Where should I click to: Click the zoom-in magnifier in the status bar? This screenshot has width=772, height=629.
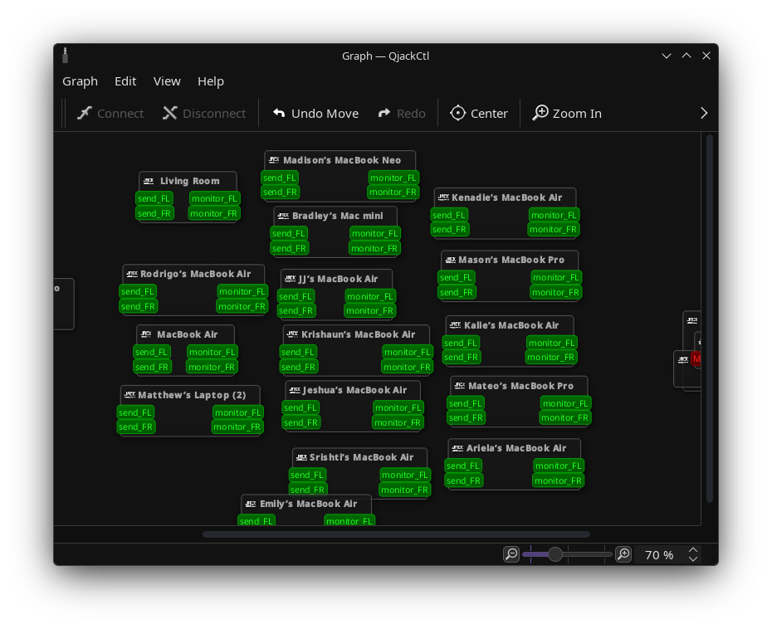(623, 554)
